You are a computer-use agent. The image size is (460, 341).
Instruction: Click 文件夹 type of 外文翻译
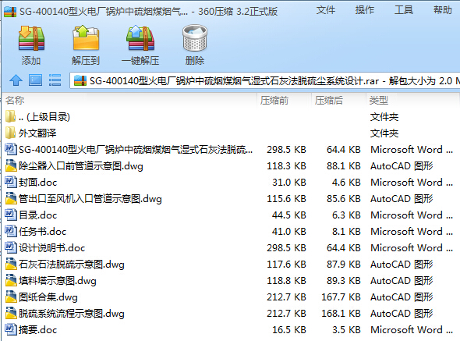384,133
